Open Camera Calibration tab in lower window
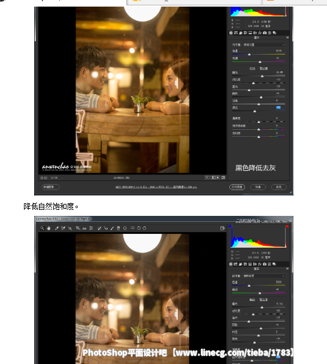327x364 pixels. 265,264
